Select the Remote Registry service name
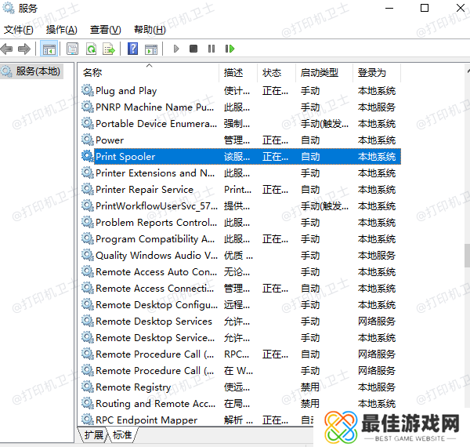Screen dimensions: 470x447 (x=133, y=387)
